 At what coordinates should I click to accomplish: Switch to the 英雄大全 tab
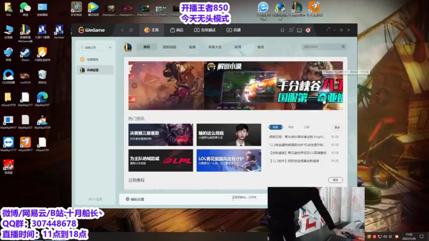(215, 47)
